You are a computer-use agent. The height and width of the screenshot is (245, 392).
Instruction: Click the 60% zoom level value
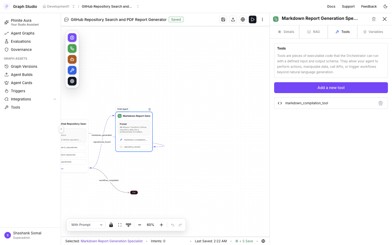151,225
